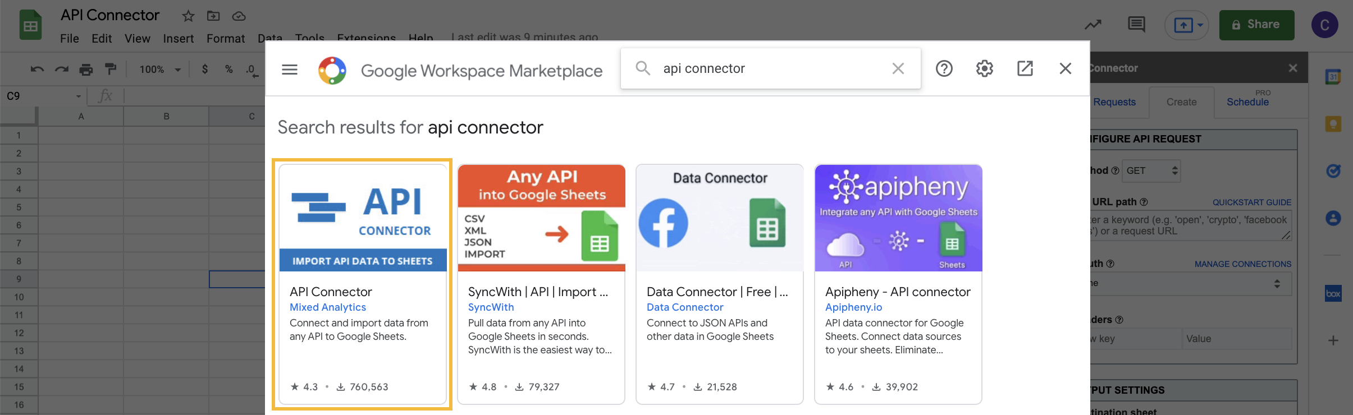Viewport: 1353px width, 415px height.
Task: Select column B header
Action: coord(166,117)
